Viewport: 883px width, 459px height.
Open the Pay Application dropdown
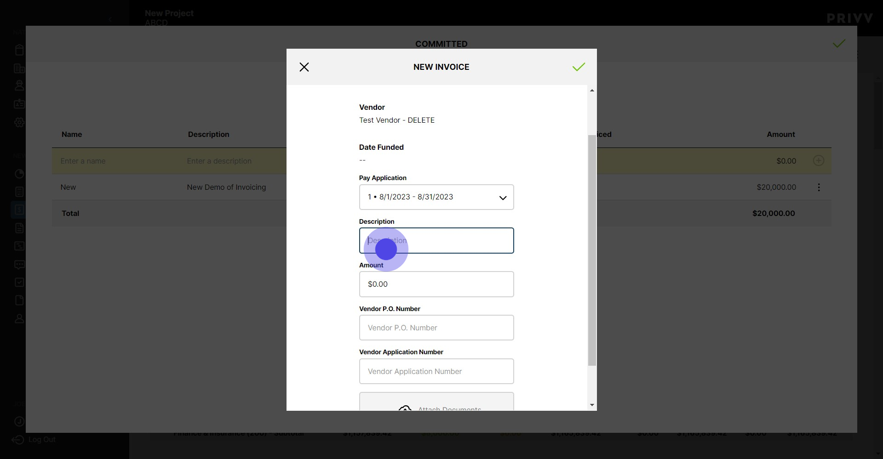[436, 197]
